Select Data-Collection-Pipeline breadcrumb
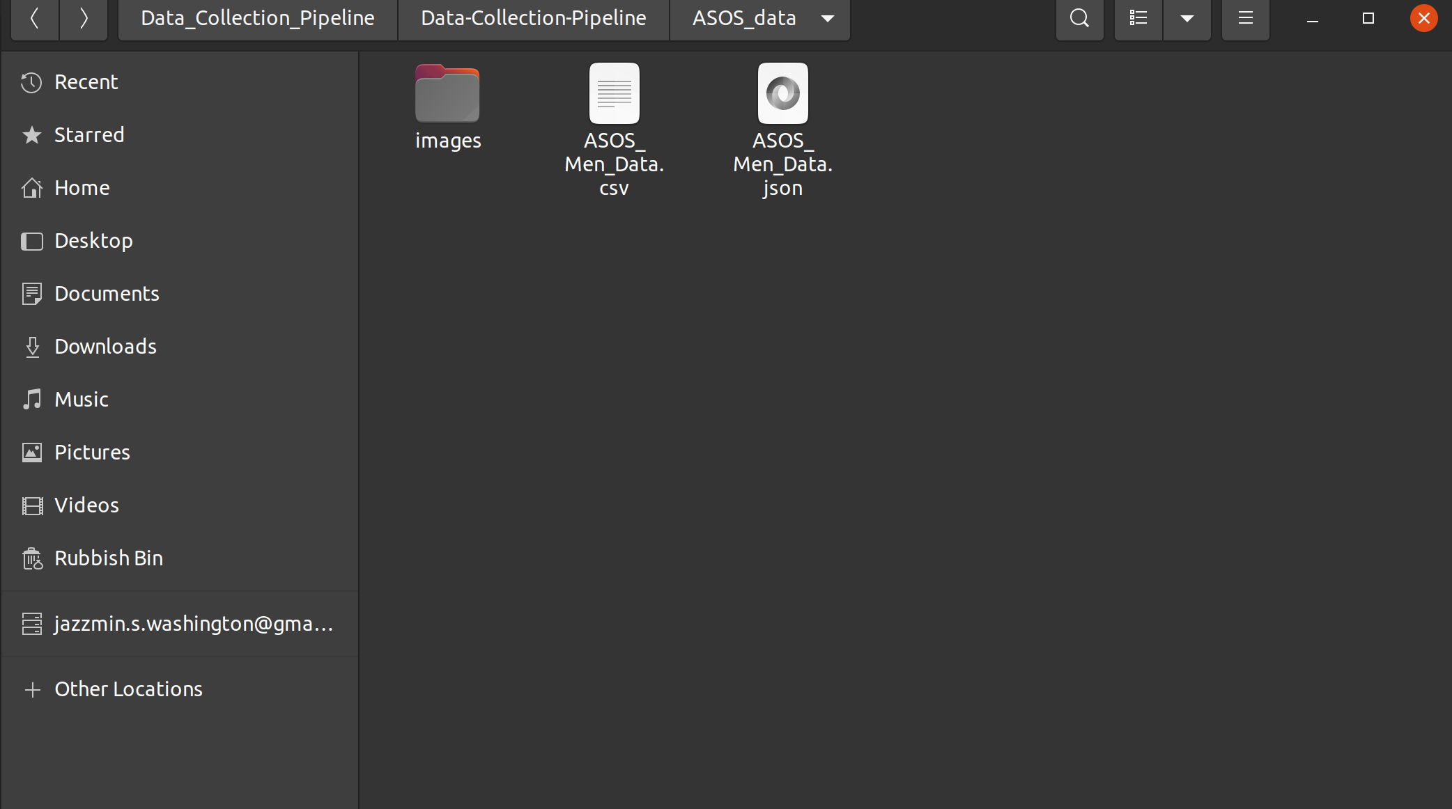 pos(533,17)
